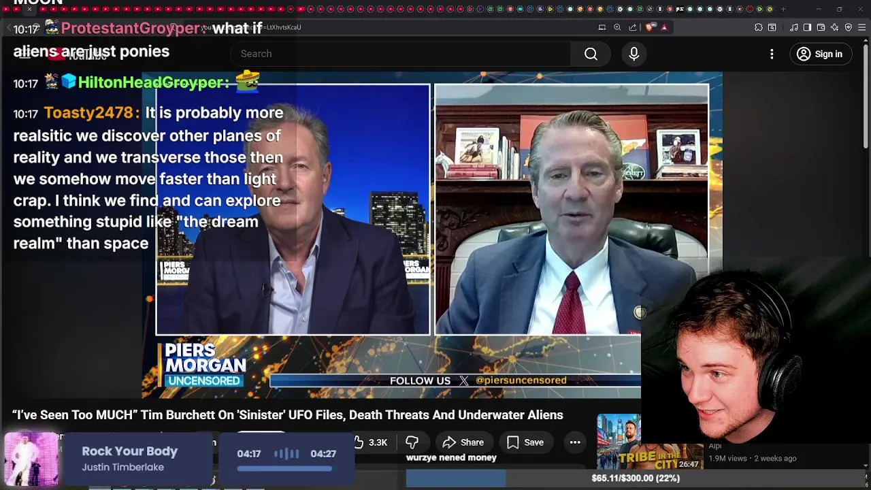871x490 pixels.
Task: Open the music note playlist icon in toolbar
Action: (x=793, y=27)
